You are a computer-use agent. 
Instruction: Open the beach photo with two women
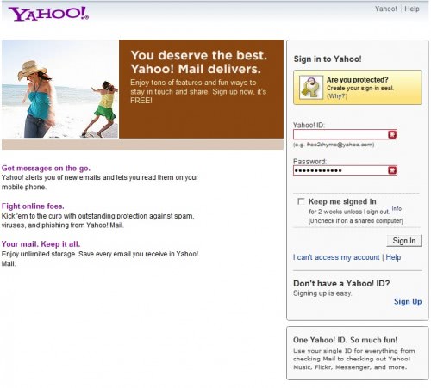pyautogui.click(x=60, y=89)
